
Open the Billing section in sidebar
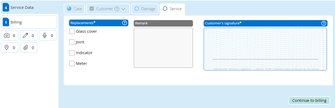tap(29, 22)
